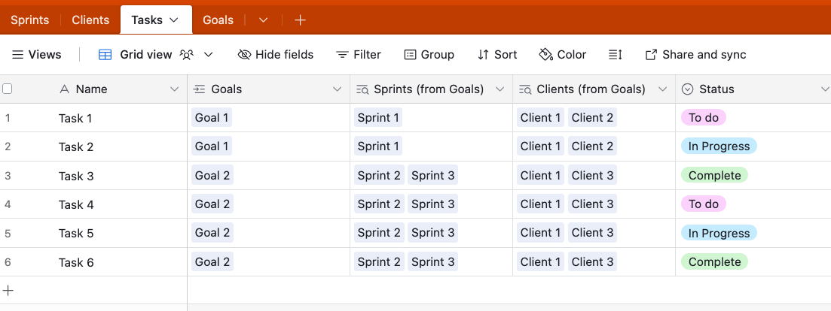Screen dimensions: 831x311
Task: Open the Status column dropdown arrow
Action: (x=825, y=89)
